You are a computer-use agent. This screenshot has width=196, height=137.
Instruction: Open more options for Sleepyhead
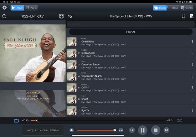[192, 53]
